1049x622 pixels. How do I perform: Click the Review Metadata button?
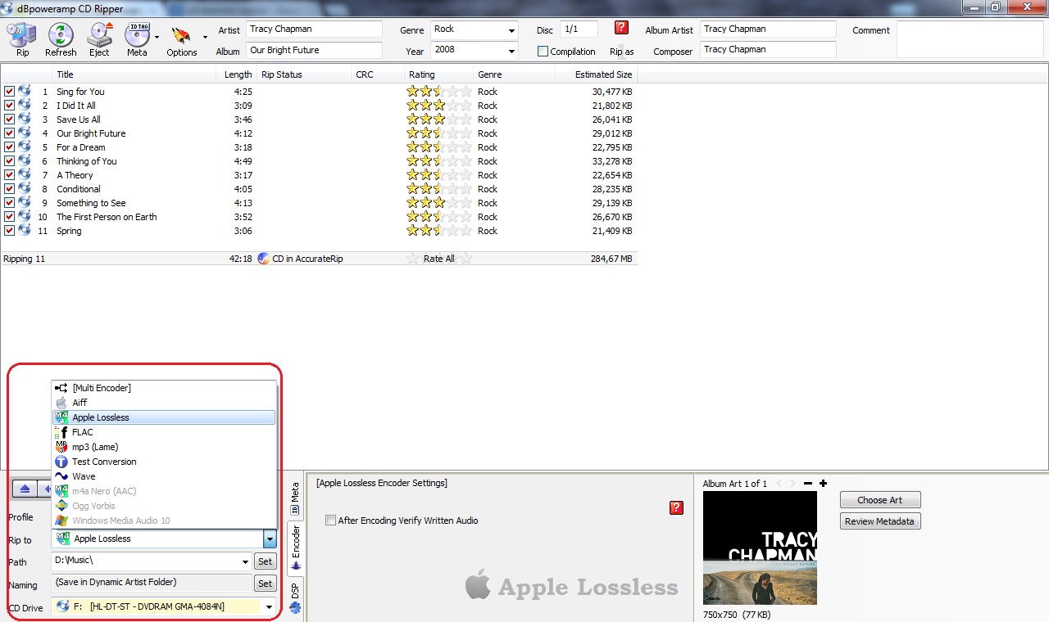(x=879, y=521)
